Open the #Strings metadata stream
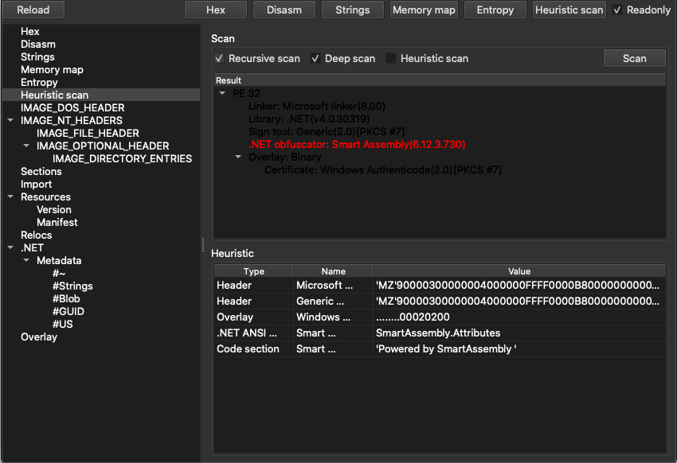Screen dimensions: 677x463 (x=72, y=286)
